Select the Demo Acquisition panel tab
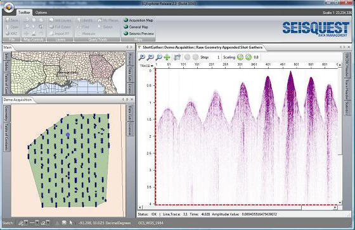Viewport: 355px width, 230px height. pyautogui.click(x=18, y=100)
